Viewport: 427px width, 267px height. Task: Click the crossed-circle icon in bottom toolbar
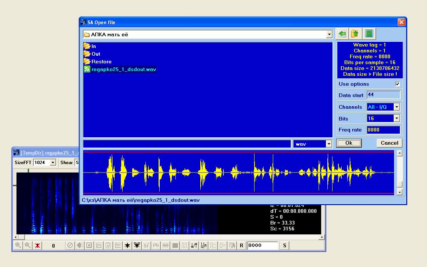point(70,245)
